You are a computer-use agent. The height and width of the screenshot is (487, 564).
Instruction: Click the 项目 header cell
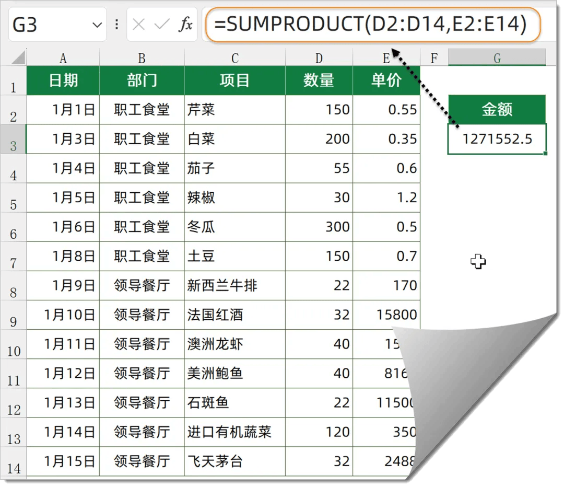(235, 80)
